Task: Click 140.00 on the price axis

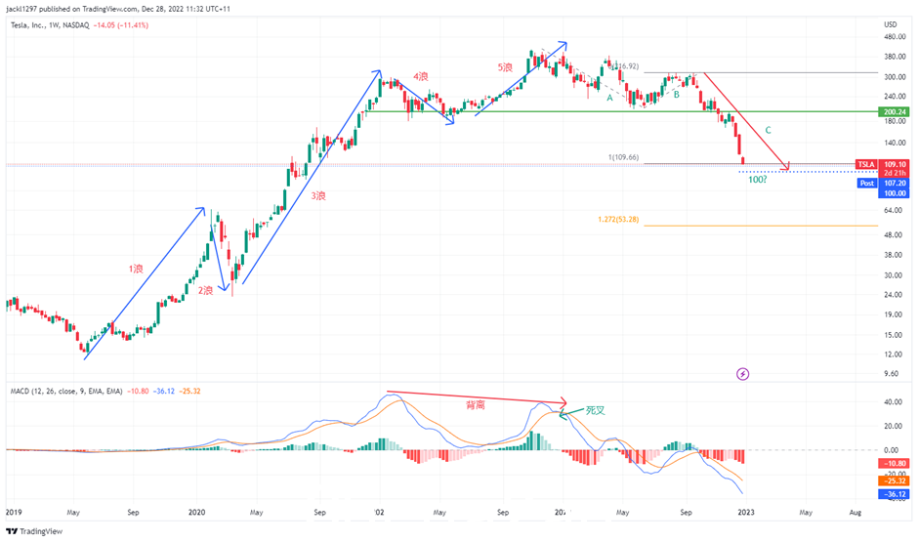Action: [895, 143]
